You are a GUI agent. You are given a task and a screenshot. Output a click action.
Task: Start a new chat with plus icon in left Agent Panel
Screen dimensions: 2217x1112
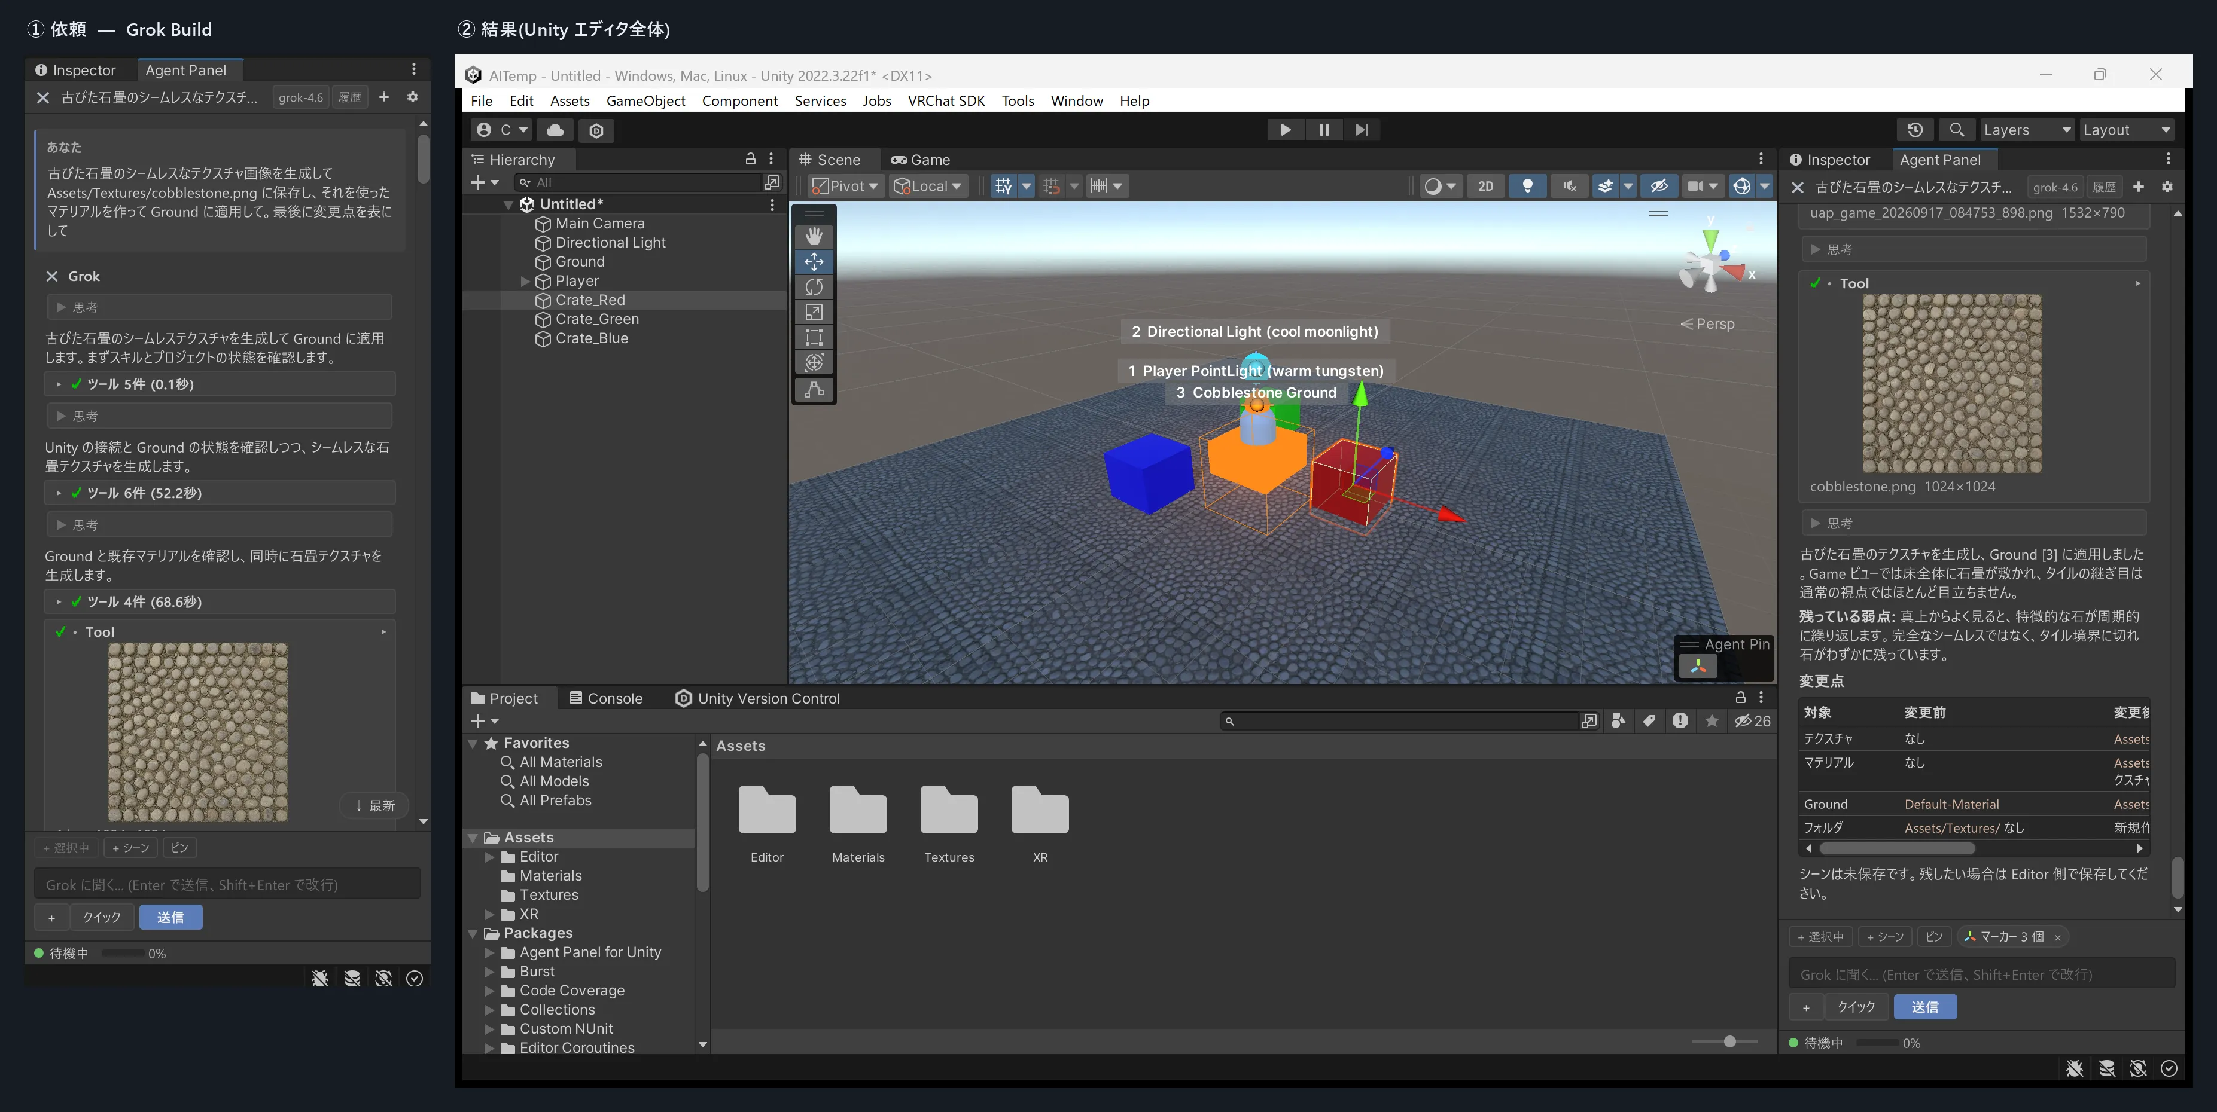pos(384,97)
